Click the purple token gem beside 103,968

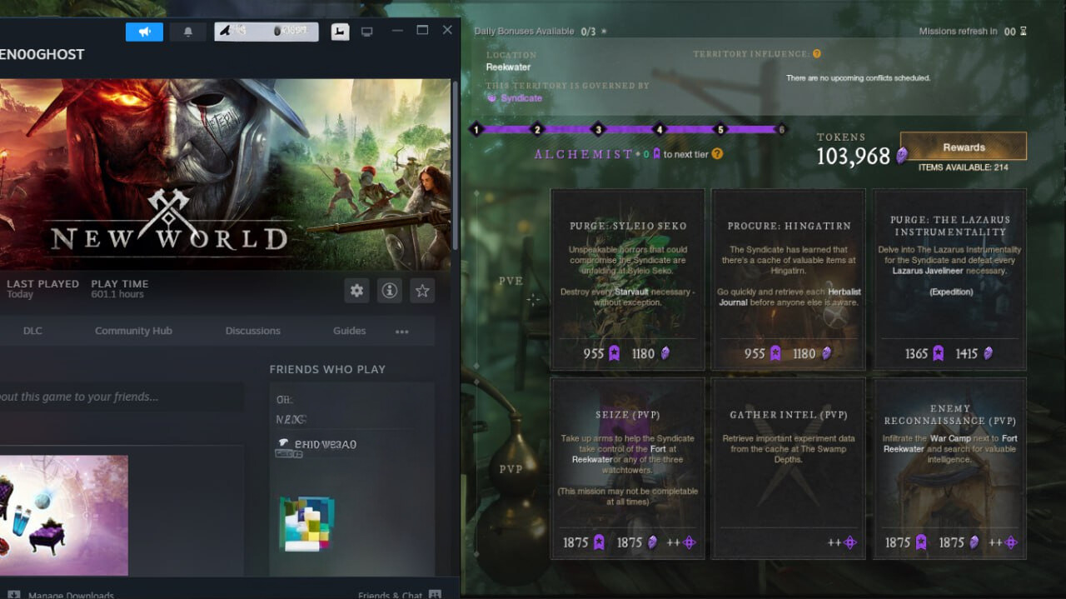(901, 156)
